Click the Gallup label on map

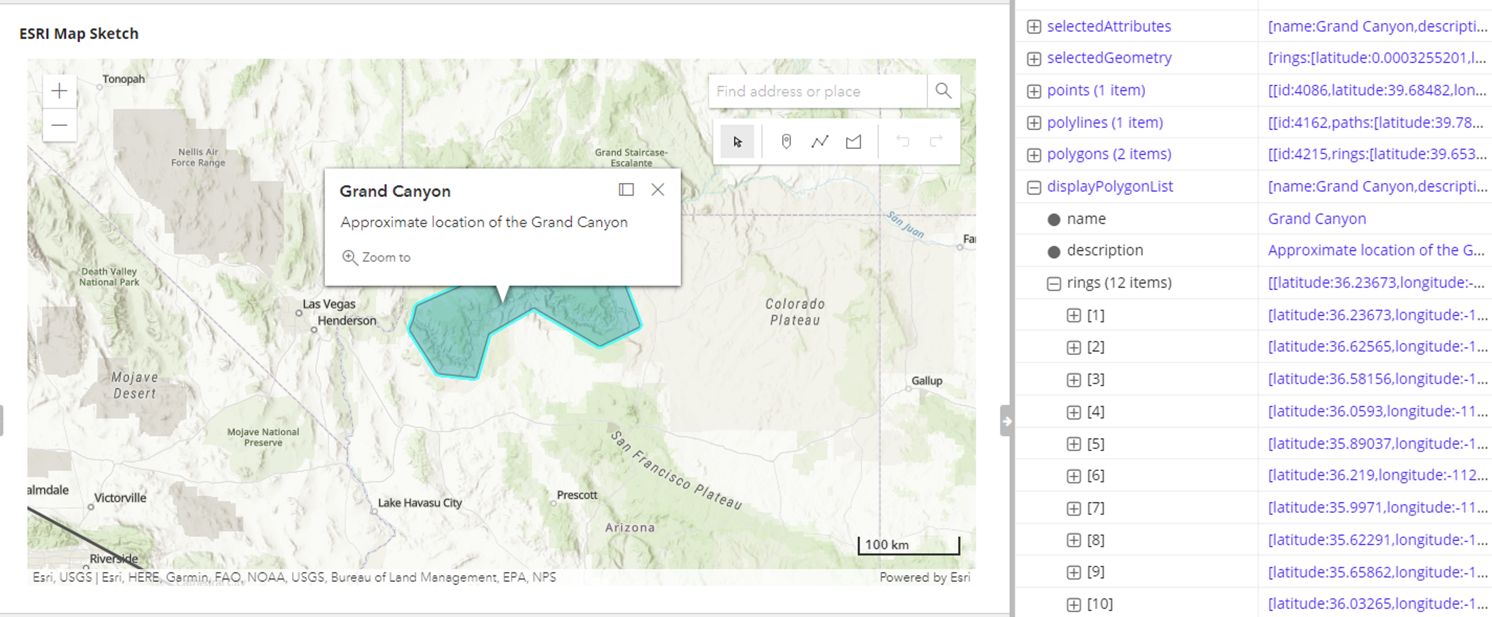coord(927,381)
